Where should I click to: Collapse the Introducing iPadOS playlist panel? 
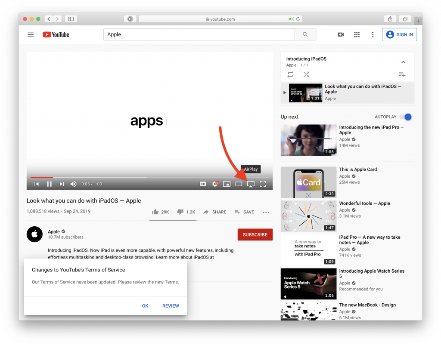pyautogui.click(x=403, y=62)
